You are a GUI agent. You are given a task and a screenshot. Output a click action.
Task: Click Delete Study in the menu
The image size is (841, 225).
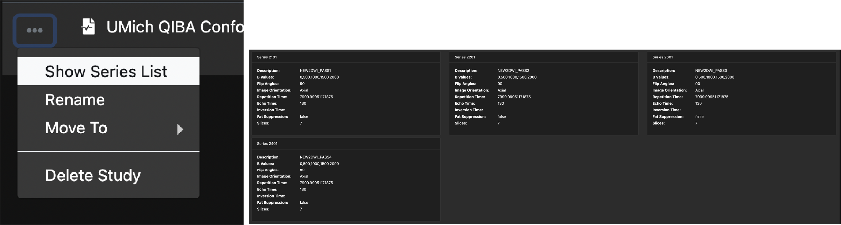(93, 175)
